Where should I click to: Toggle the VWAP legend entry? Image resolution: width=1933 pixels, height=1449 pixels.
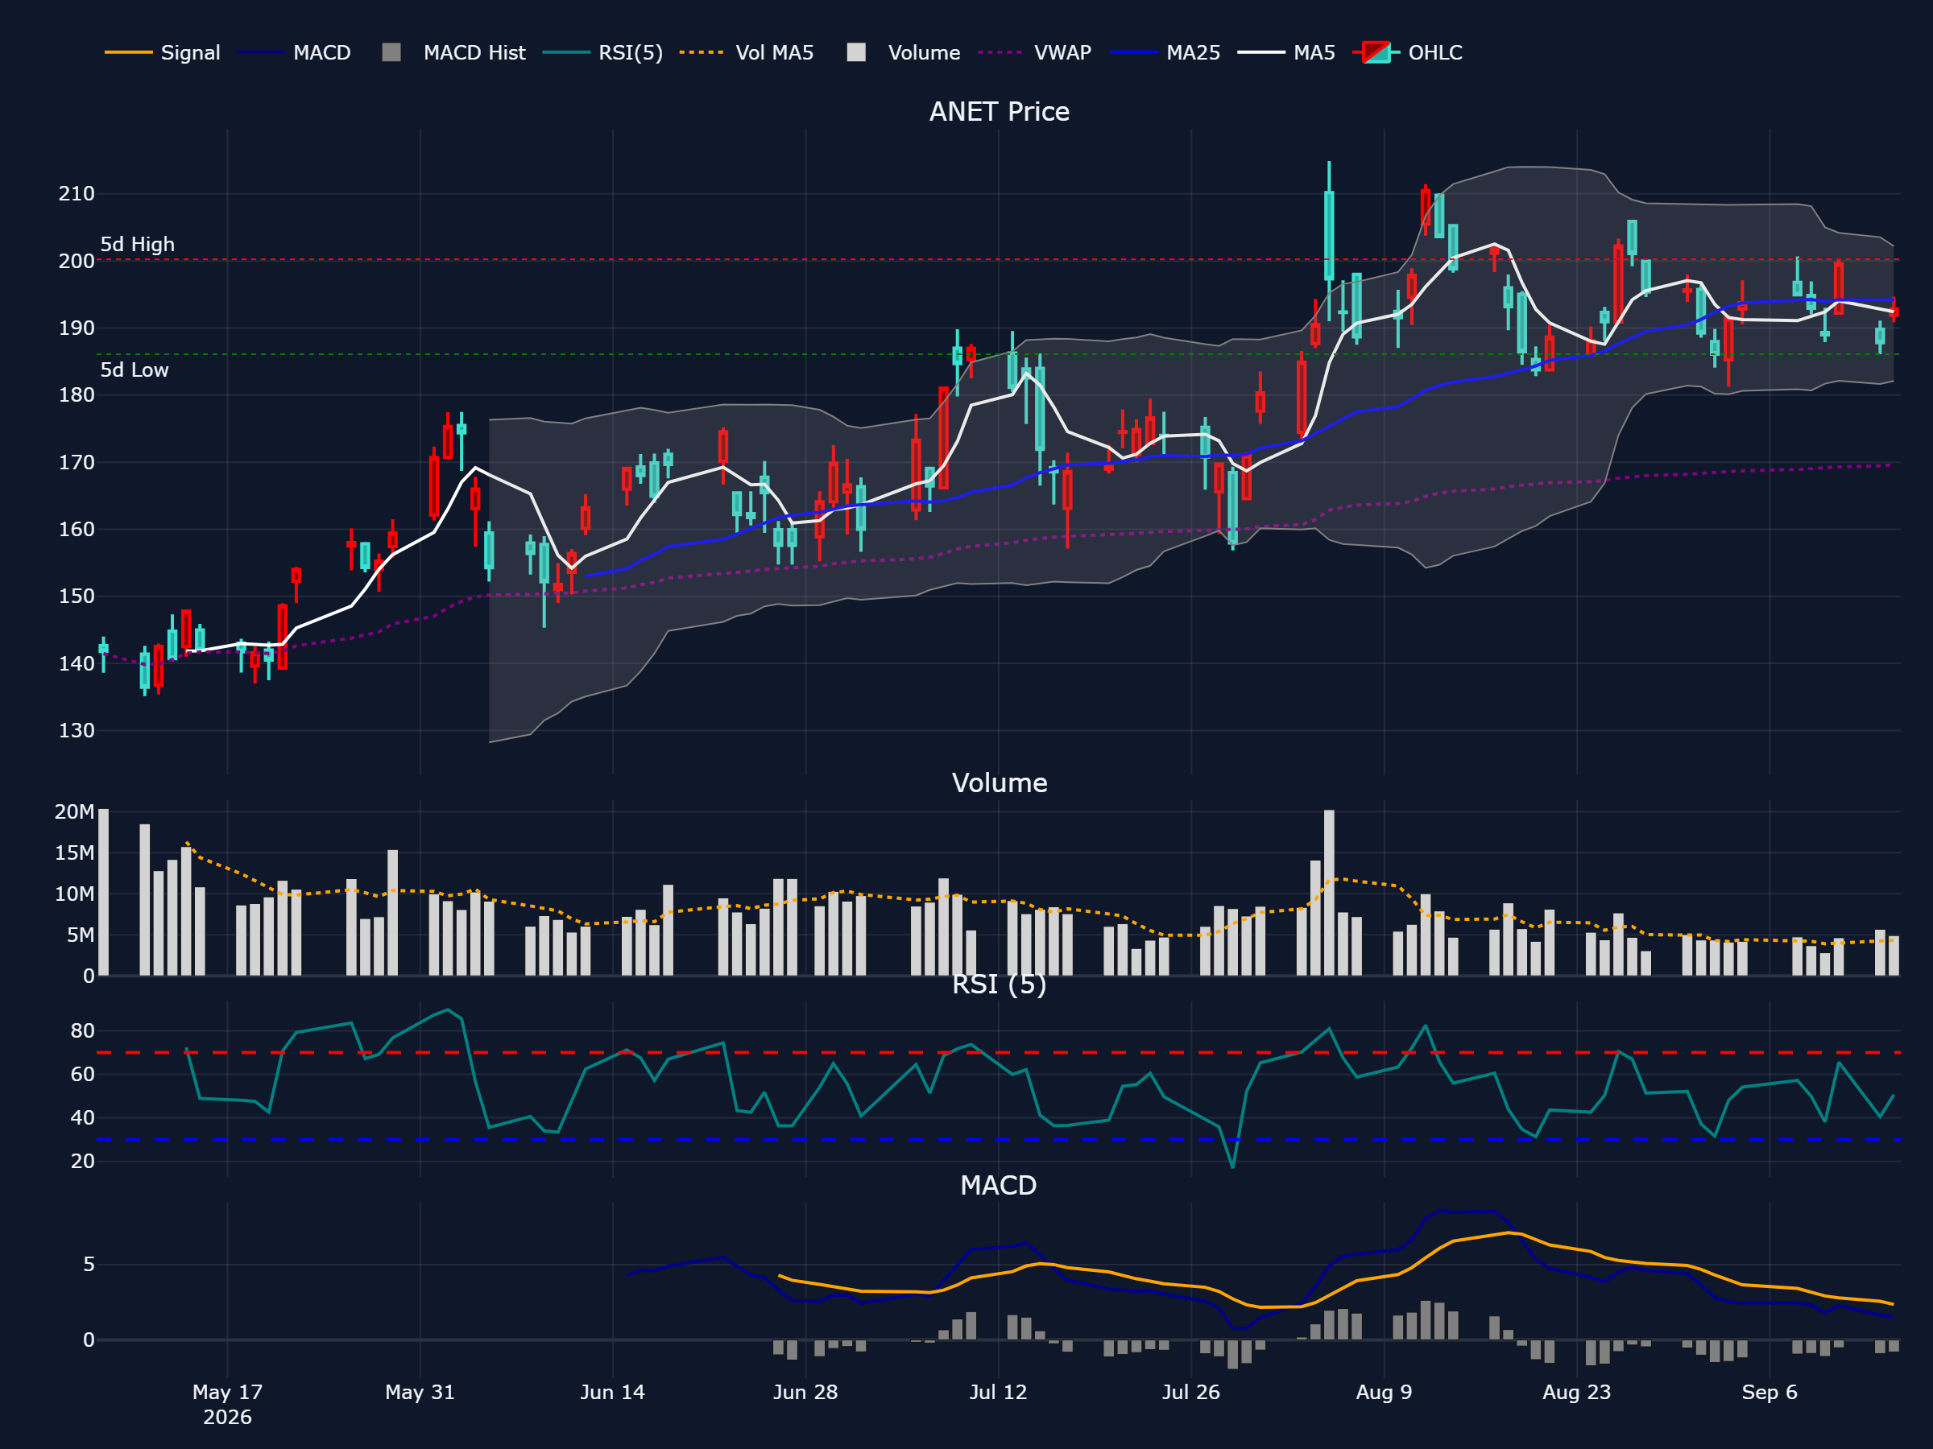[1035, 52]
